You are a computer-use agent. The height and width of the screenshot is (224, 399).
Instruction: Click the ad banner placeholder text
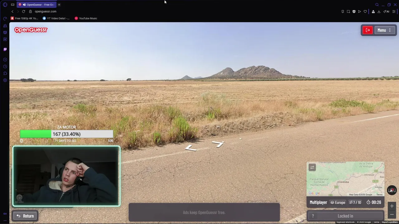[x=204, y=212]
